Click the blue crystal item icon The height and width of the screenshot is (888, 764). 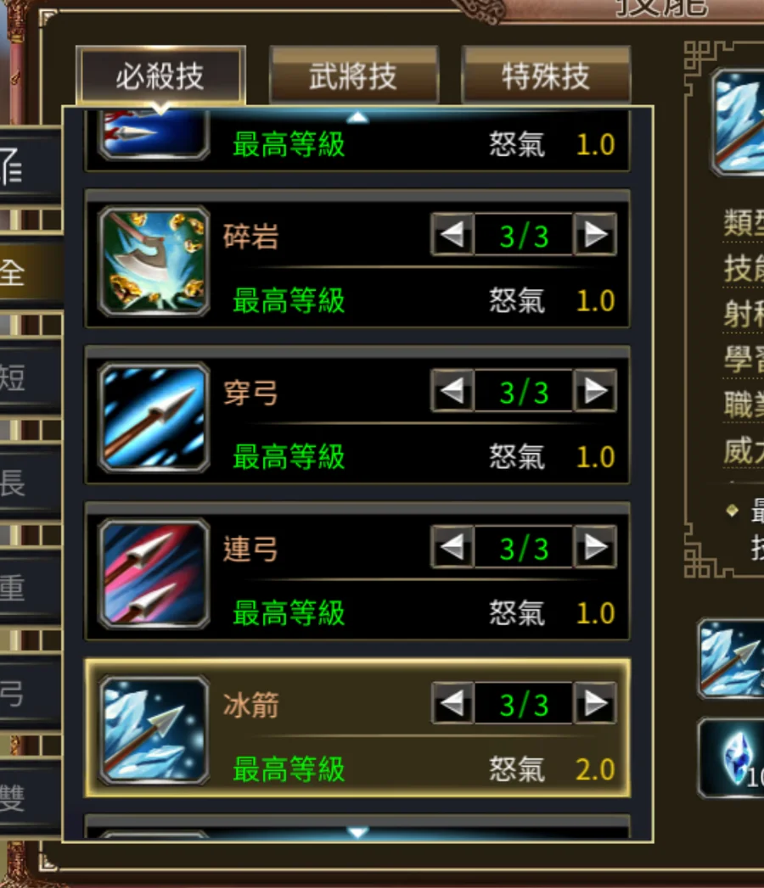(x=733, y=757)
